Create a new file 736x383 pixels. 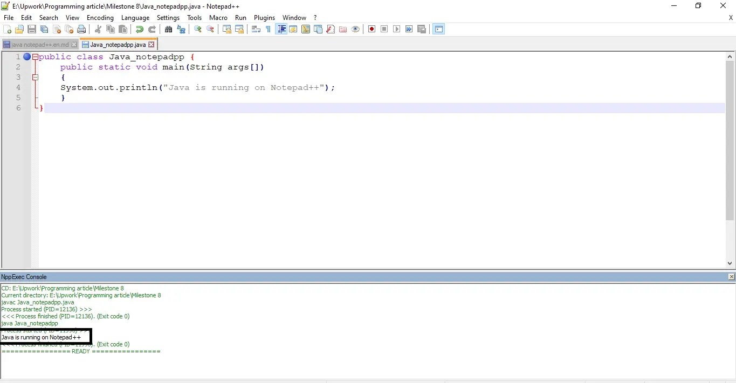coord(7,29)
